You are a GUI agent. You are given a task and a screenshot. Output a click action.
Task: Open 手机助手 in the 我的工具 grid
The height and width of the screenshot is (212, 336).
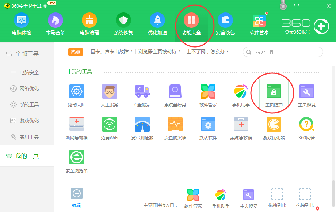[241, 96]
